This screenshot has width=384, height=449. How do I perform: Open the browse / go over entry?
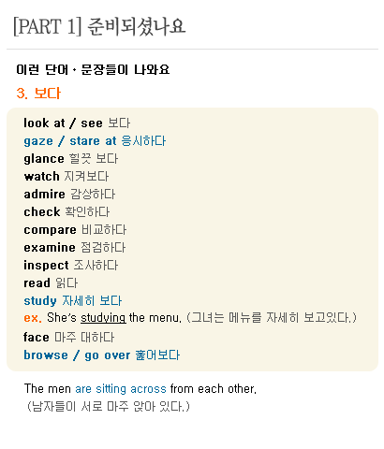click(102, 355)
